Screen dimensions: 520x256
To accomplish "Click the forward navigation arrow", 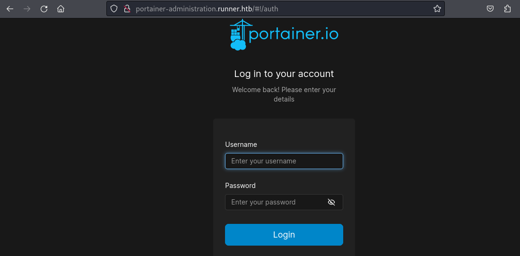I will tap(27, 9).
